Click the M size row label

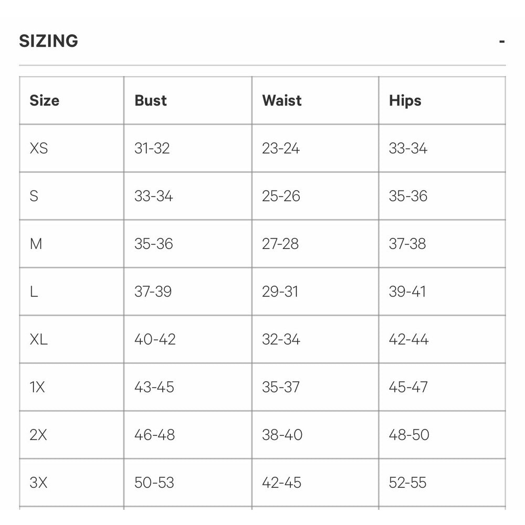pos(36,244)
